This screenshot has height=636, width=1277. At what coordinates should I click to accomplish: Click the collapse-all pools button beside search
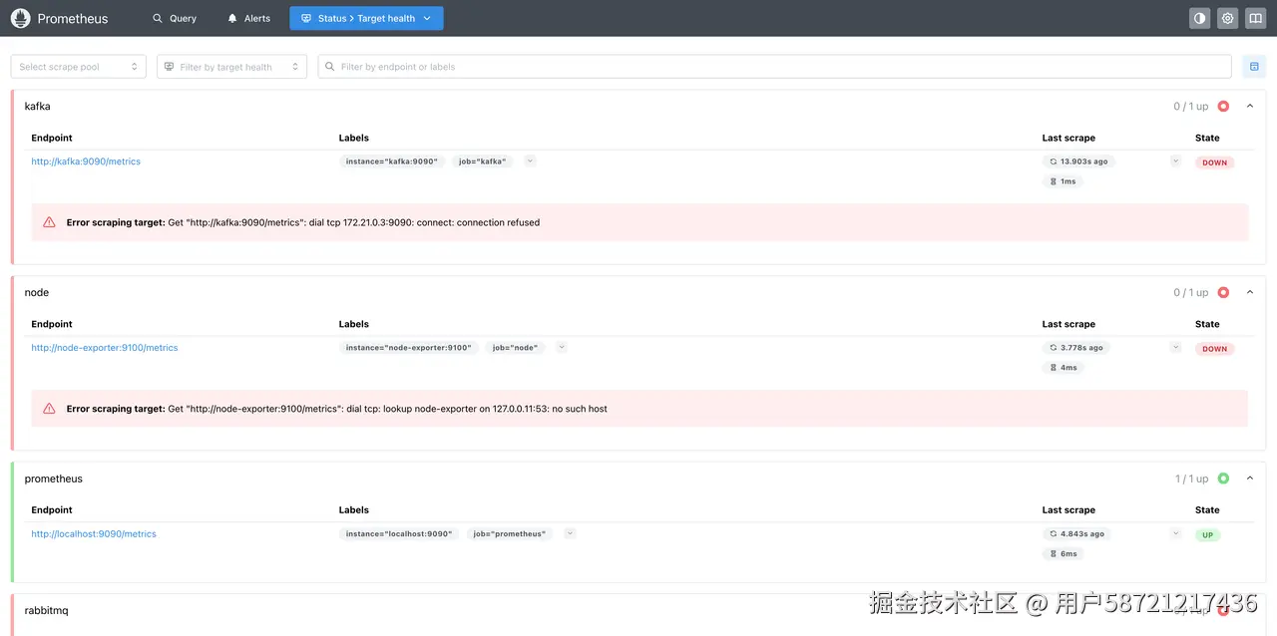click(1254, 67)
